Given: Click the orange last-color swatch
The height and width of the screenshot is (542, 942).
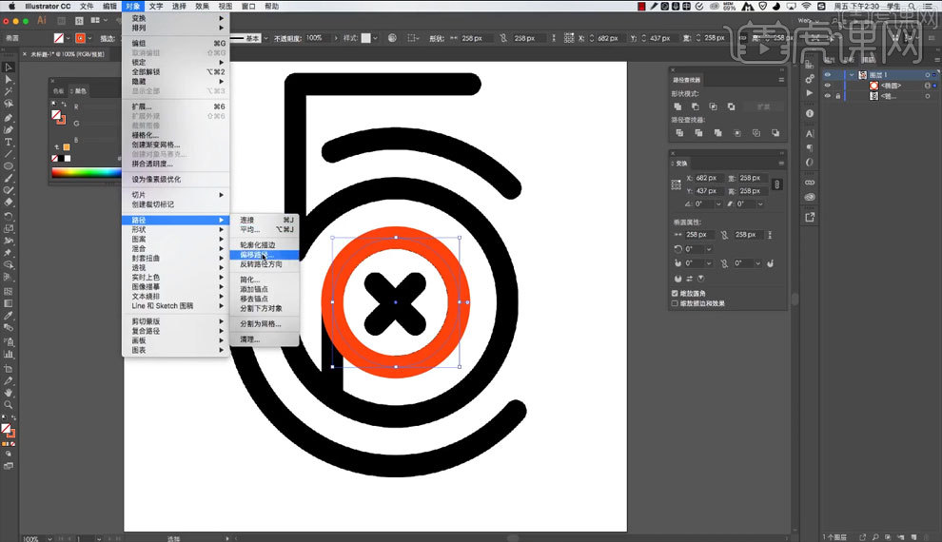Looking at the screenshot, I should tap(67, 147).
